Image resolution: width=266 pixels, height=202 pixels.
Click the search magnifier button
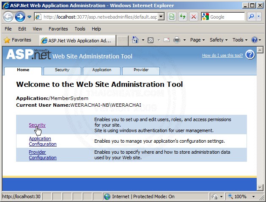[252, 17]
